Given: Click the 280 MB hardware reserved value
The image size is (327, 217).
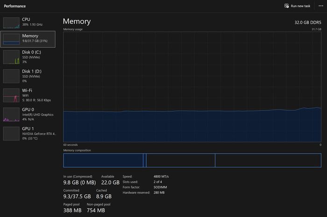Looking at the screenshot, I should 159,193.
